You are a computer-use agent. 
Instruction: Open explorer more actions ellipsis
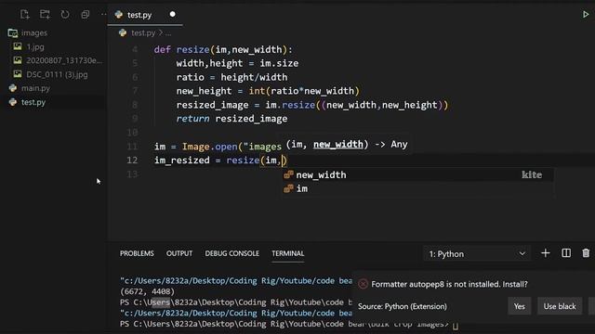103,15
